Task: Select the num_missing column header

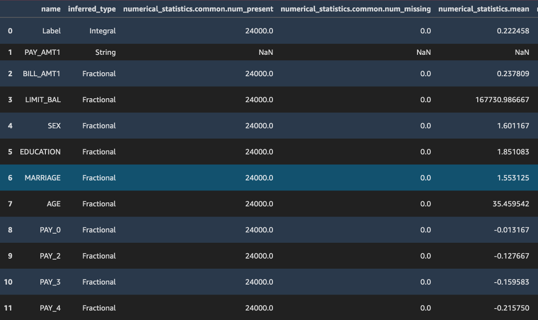Action: coord(356,9)
